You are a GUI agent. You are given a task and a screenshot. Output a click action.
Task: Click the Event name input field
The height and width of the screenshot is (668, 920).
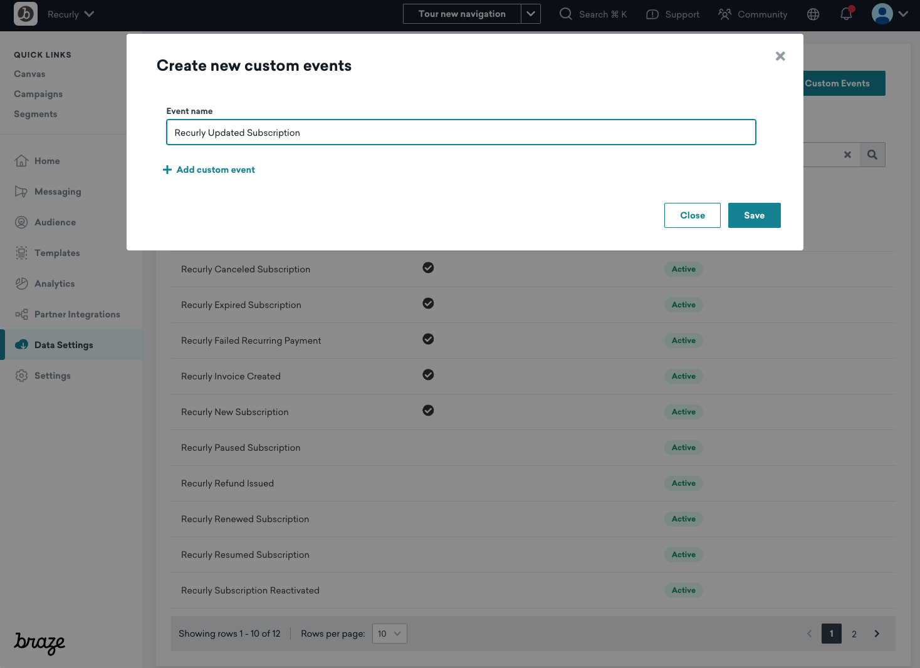(461, 132)
